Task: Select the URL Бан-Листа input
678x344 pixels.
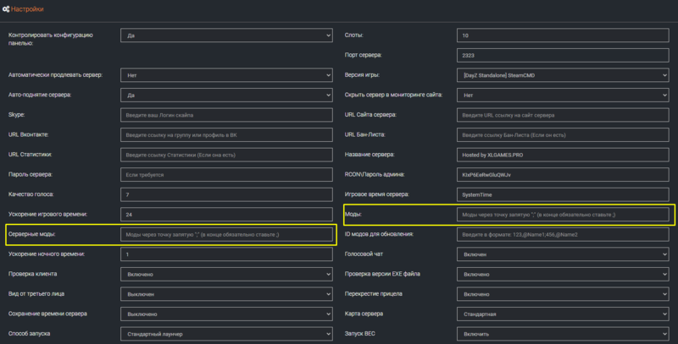Action: click(x=562, y=135)
